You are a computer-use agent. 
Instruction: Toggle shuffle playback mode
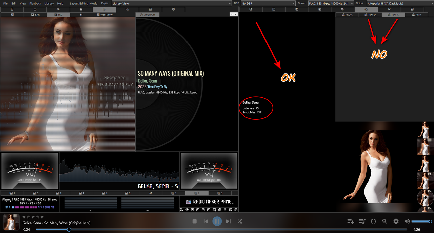pyautogui.click(x=240, y=221)
